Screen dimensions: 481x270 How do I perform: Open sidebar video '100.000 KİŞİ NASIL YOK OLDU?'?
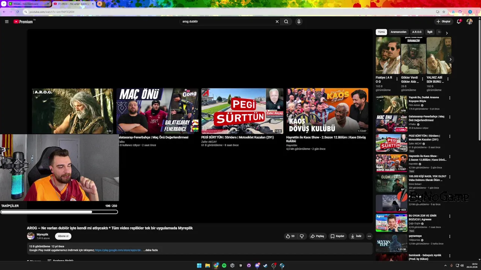(x=391, y=183)
